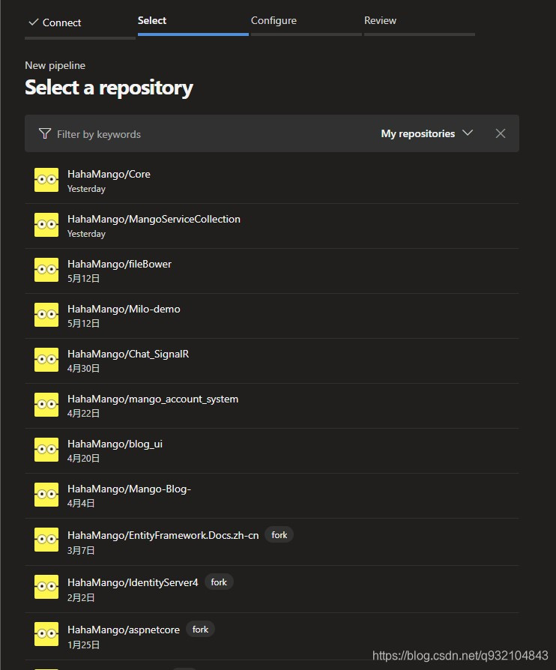Click the avatar icon beside IdentityServer4
This screenshot has height=670, width=556.
[x=46, y=587]
